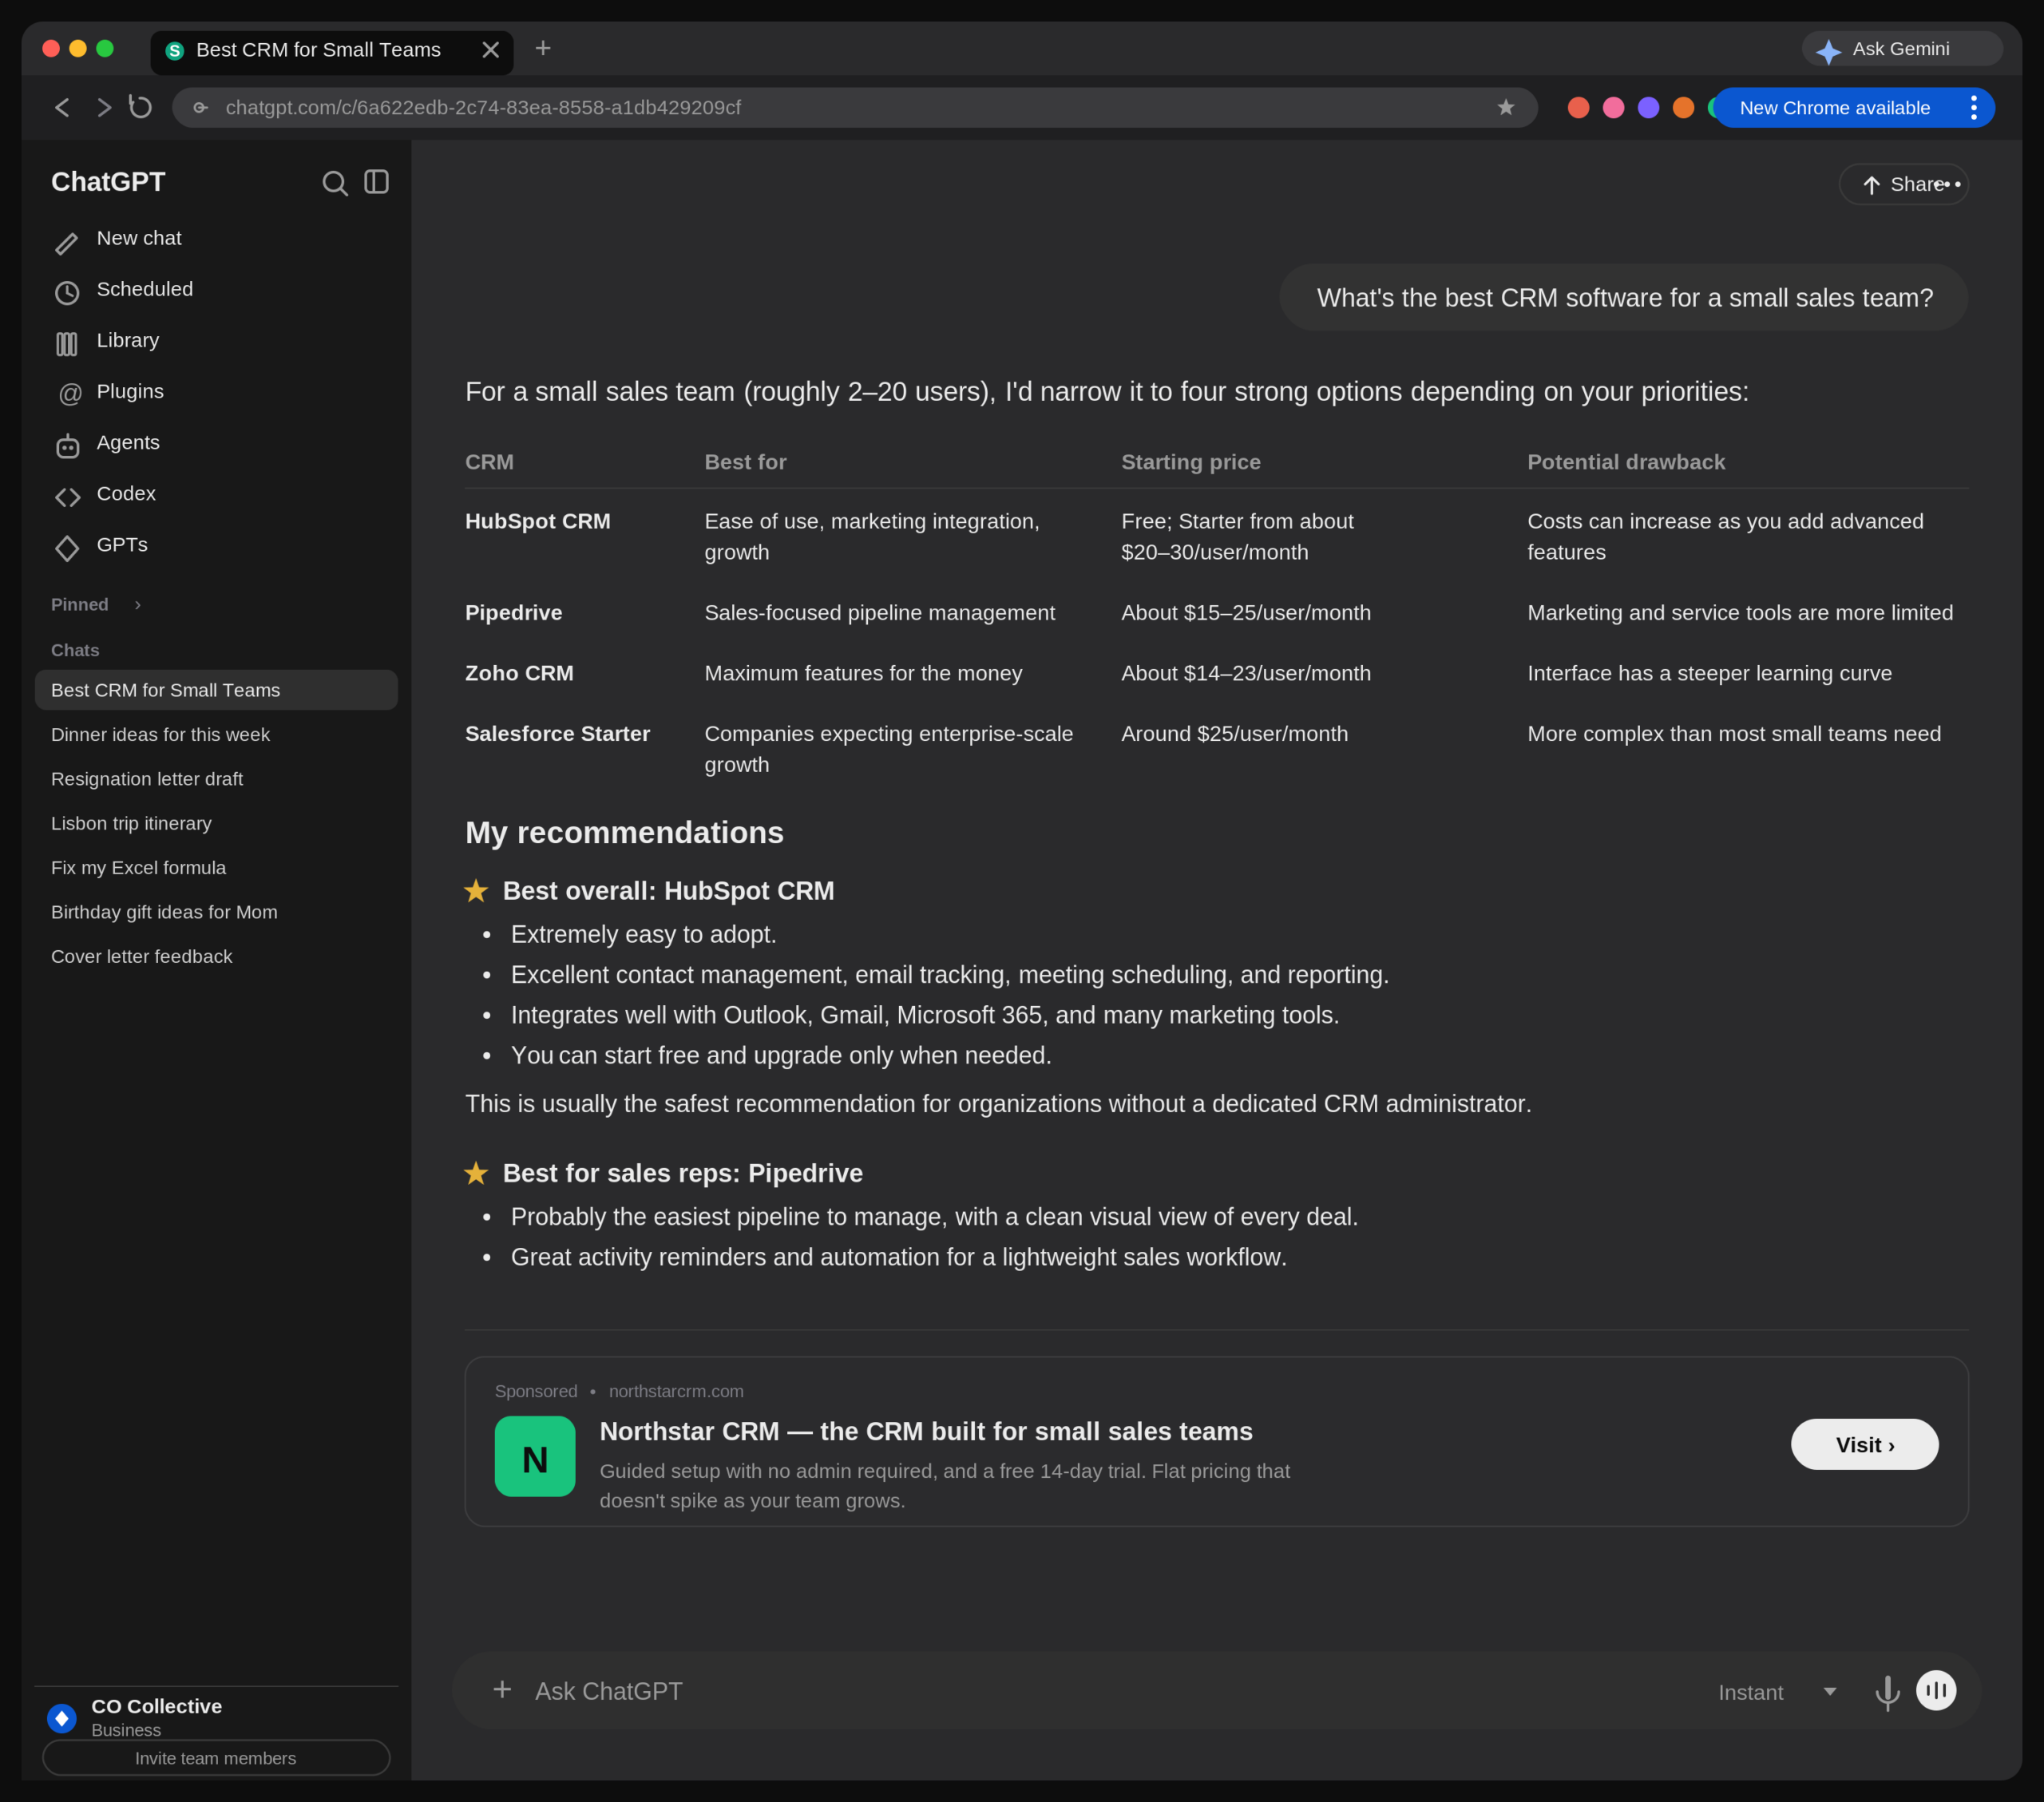Select the Best CRM for Small Teams browser tab
2044x1802 pixels.
tap(332, 51)
